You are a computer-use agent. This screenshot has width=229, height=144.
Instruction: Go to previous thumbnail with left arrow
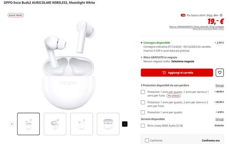[x=12, y=124]
